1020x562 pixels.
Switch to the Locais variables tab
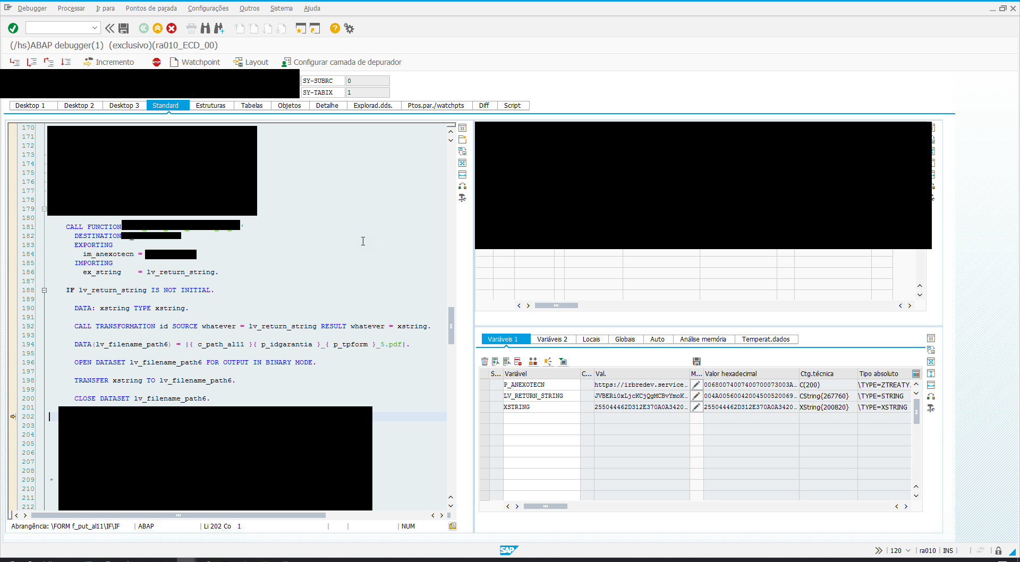591,339
